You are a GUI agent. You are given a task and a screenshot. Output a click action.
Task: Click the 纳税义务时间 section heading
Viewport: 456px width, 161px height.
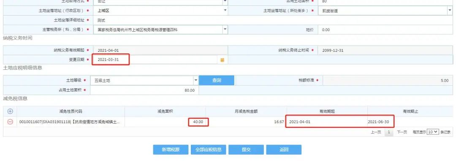click(x=17, y=38)
